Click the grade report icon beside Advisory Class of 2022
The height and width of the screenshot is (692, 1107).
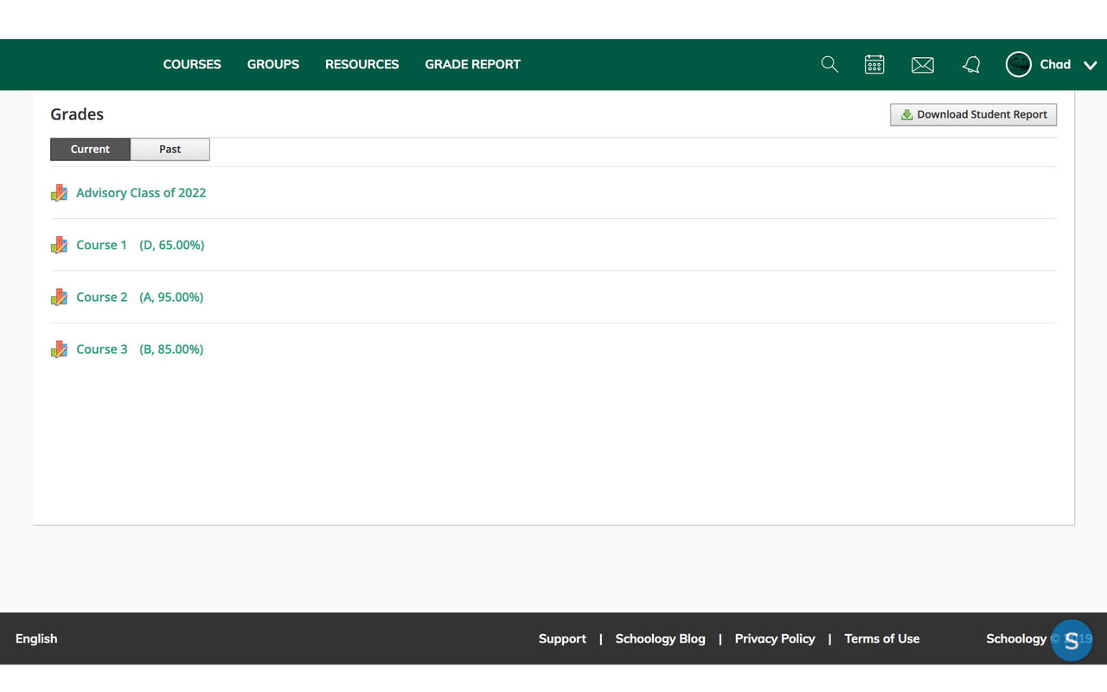(x=58, y=192)
